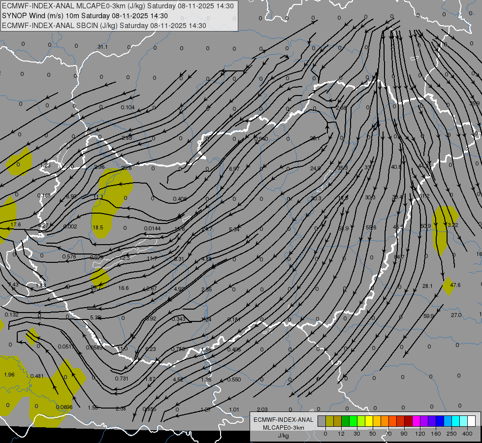Click the pure blue legend swatch

point(440,421)
